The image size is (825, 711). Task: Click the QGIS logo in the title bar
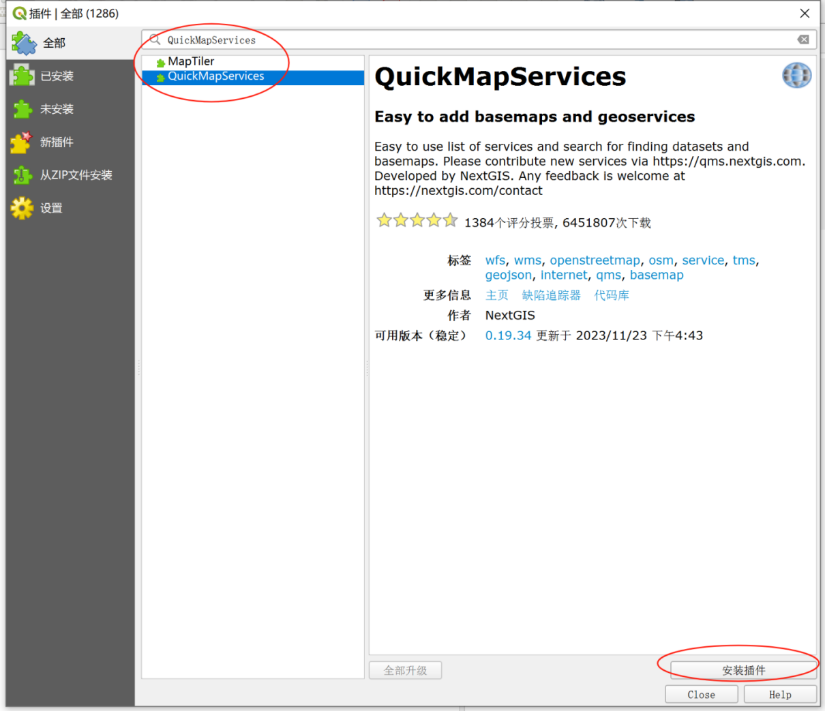coord(19,13)
